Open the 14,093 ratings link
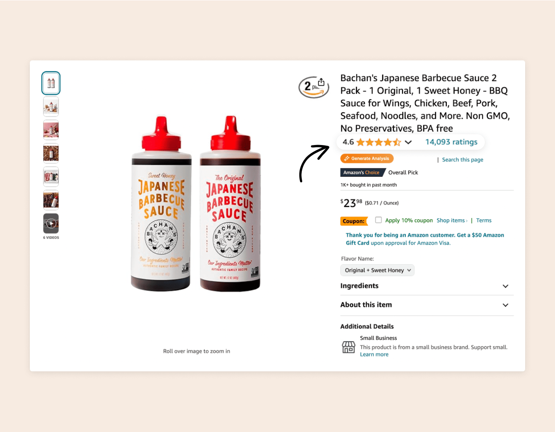The height and width of the screenshot is (432, 555). 451,142
